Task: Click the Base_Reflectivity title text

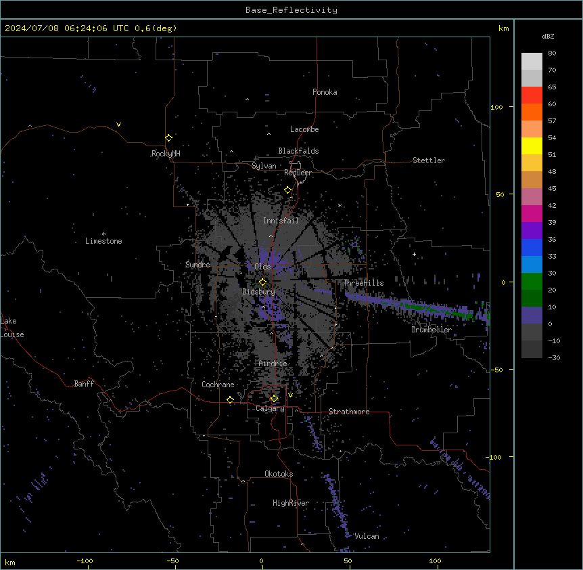Action: 291,10
